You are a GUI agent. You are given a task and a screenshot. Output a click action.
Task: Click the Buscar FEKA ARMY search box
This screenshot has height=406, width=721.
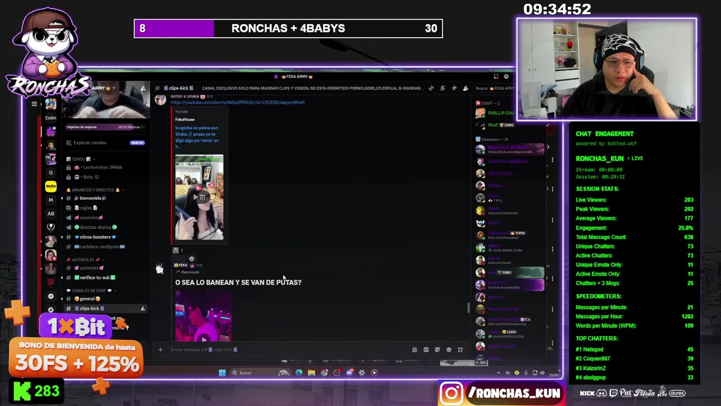pyautogui.click(x=494, y=88)
